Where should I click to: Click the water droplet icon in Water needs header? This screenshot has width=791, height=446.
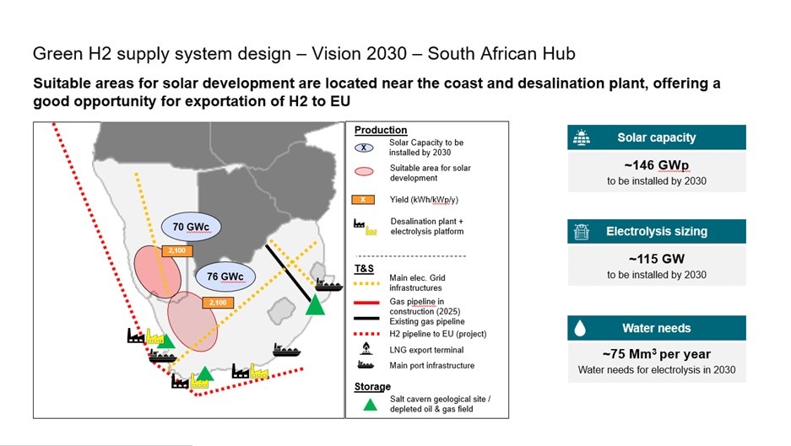click(x=581, y=328)
